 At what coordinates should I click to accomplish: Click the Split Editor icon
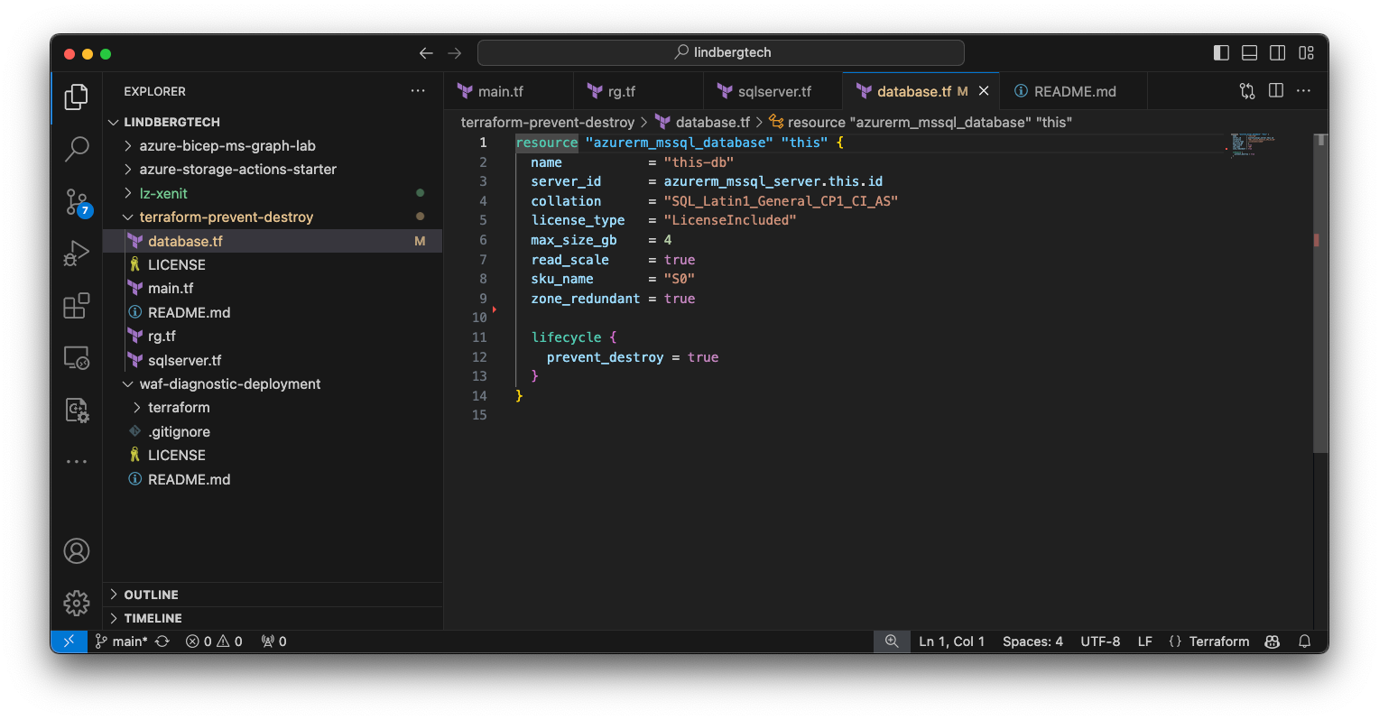pos(1274,90)
